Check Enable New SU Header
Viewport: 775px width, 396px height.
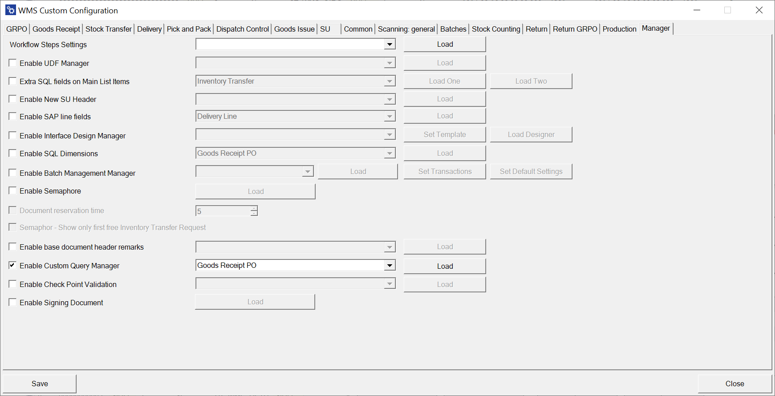(x=12, y=99)
